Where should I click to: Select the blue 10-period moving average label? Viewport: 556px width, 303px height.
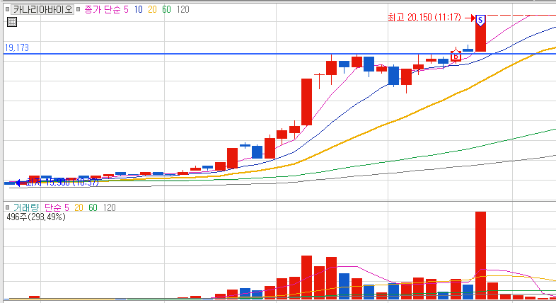[138, 9]
